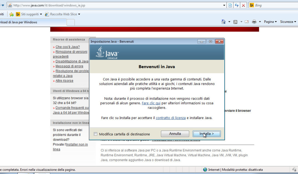Click the Benvenuti in Java heading
298x174 pixels.
(x=157, y=67)
